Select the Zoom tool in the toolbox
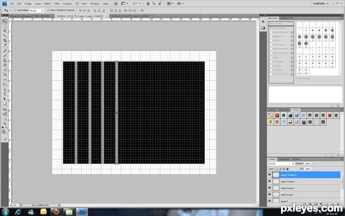Viewport: 345px width, 216px height. pos(5,123)
